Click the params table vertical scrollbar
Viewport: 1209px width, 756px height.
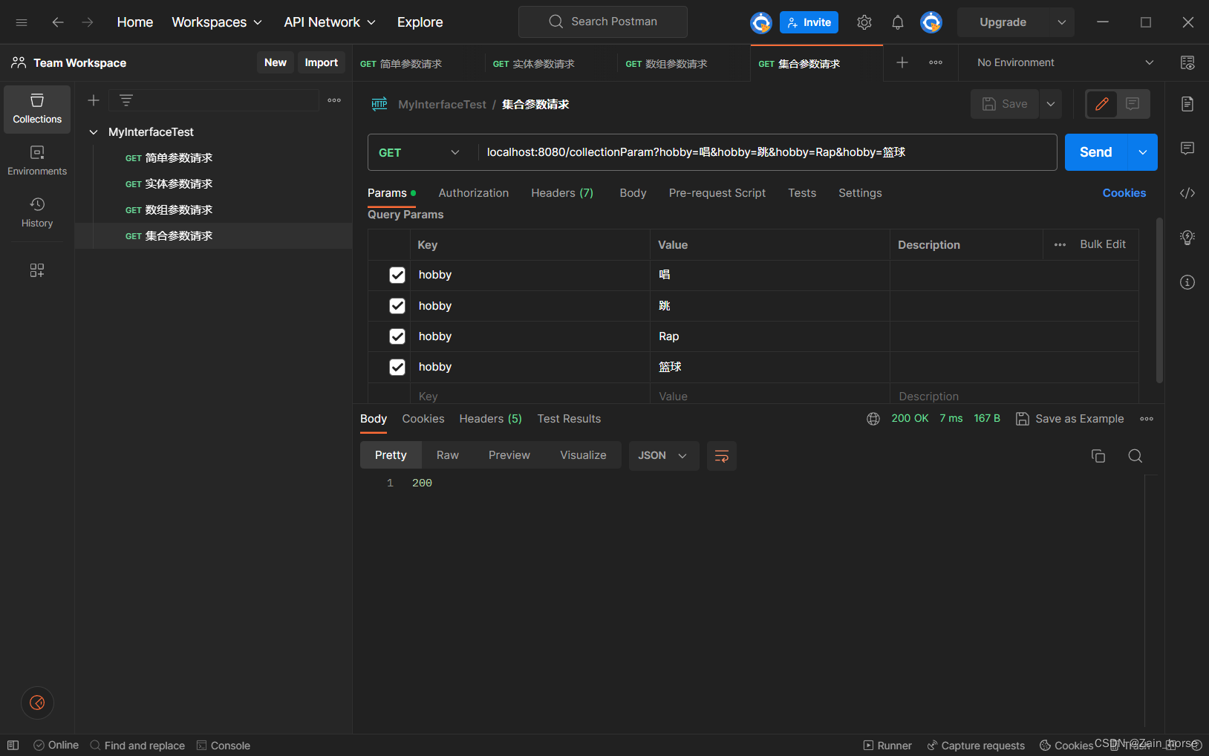1159,300
